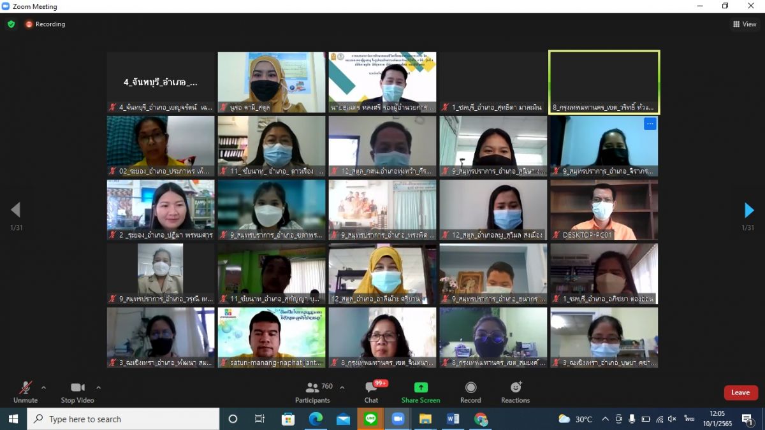Image resolution: width=765 pixels, height=430 pixels.
Task: Open the Participants panel
Action: click(x=312, y=392)
